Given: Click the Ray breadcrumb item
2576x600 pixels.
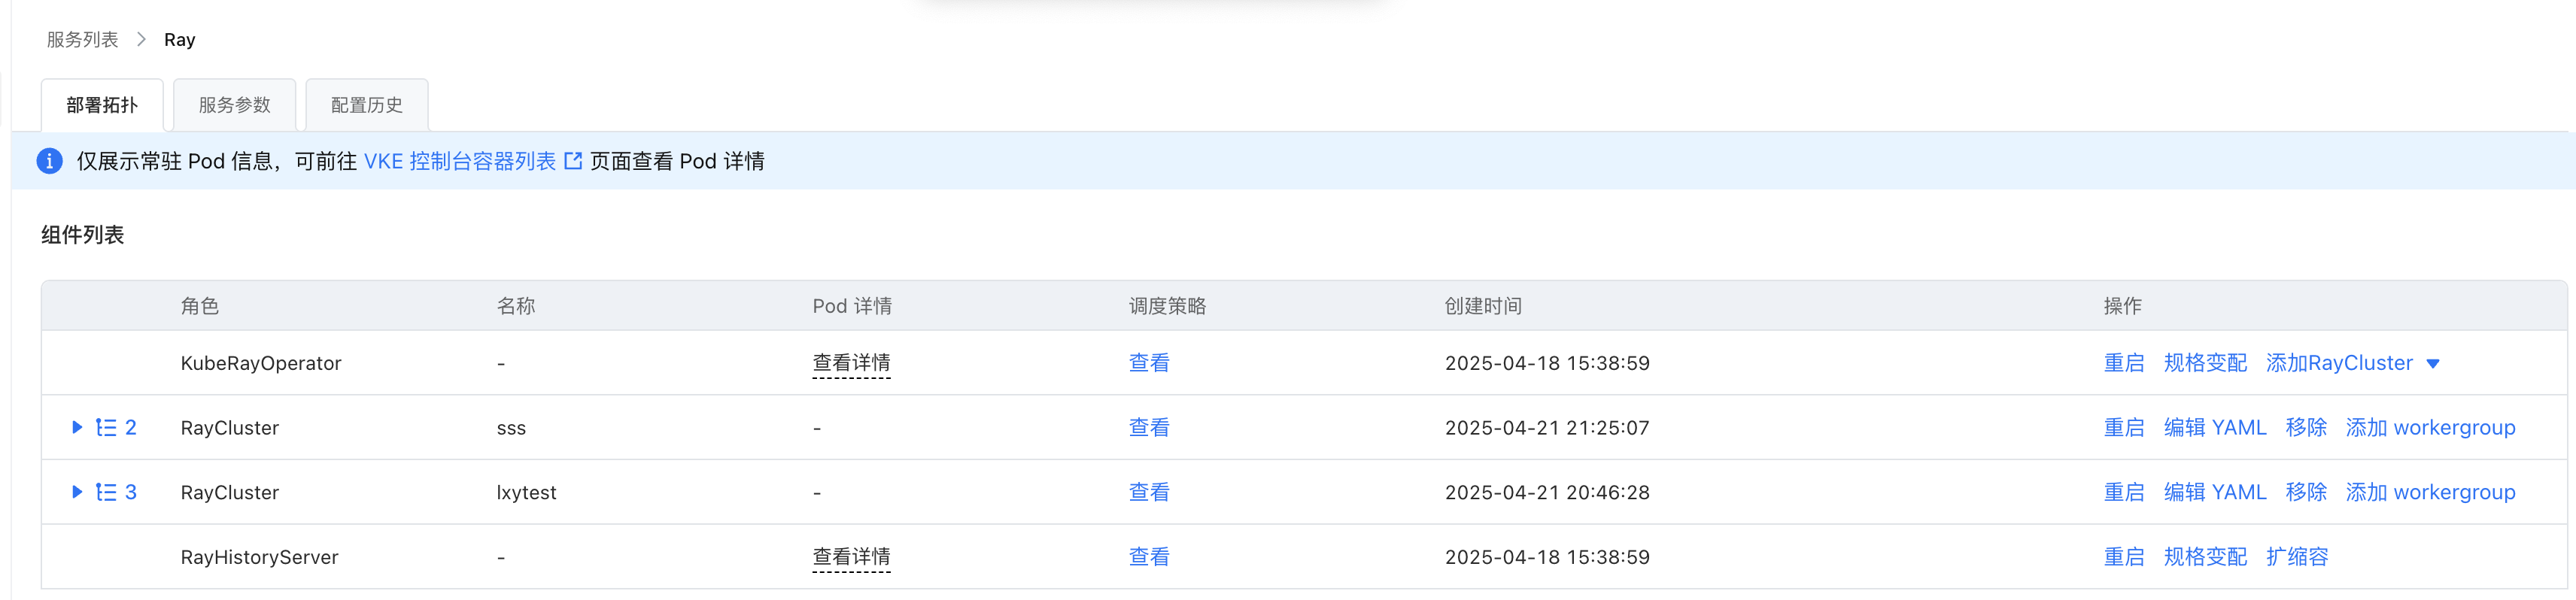Looking at the screenshot, I should point(180,39).
